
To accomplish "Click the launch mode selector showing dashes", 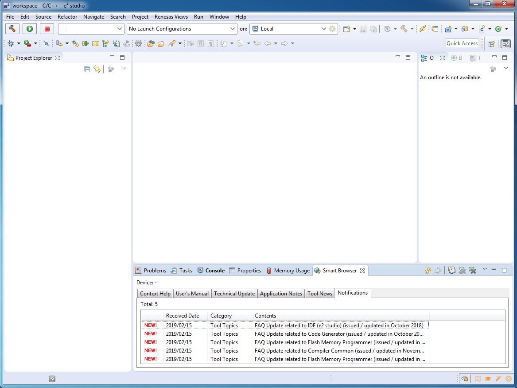I will [91, 28].
